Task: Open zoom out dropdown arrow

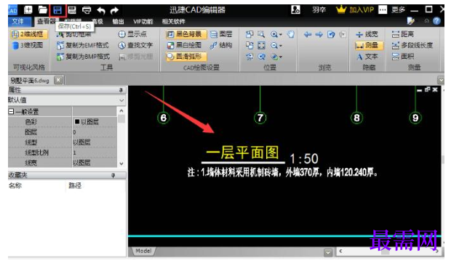Action: pos(281,46)
